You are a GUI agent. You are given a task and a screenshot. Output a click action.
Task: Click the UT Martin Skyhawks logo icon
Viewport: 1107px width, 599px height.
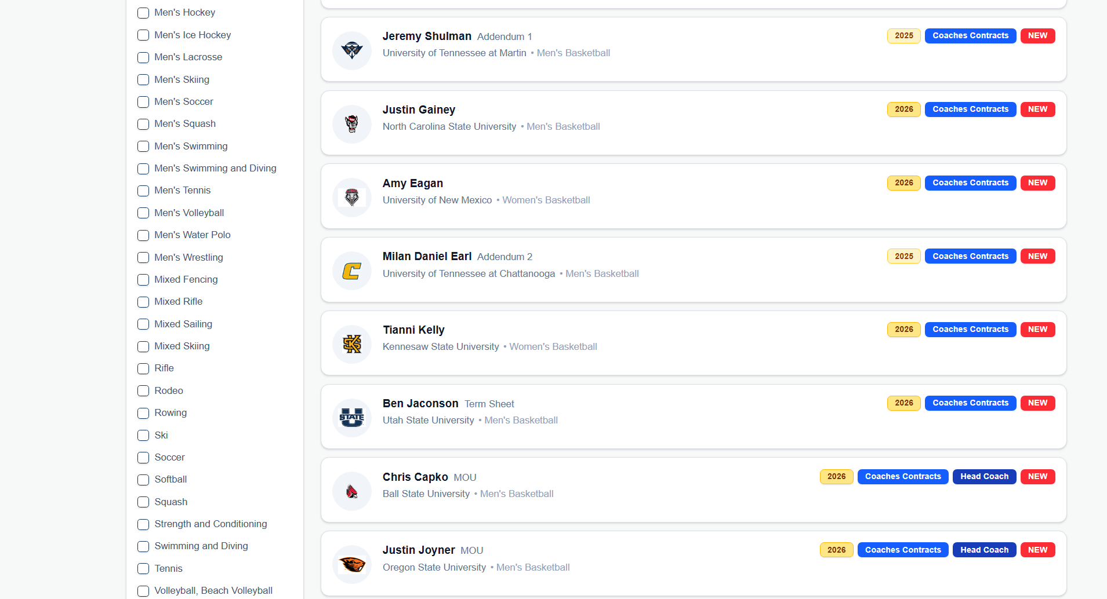(x=351, y=50)
